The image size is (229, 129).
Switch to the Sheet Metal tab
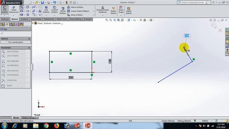pos(36,19)
